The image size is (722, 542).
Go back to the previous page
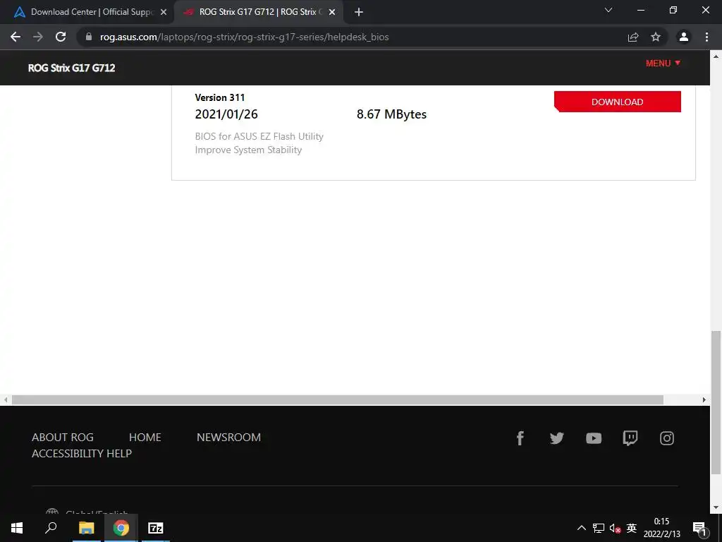(16, 37)
